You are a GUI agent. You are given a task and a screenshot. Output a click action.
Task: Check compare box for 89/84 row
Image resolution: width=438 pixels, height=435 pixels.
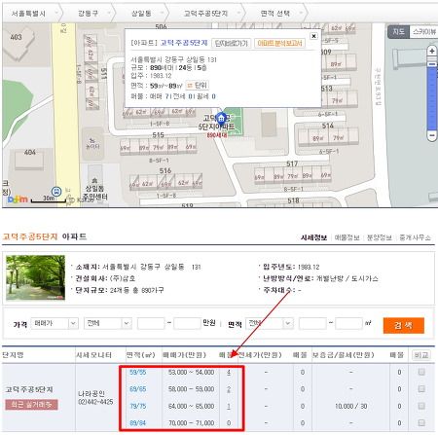[421, 422]
